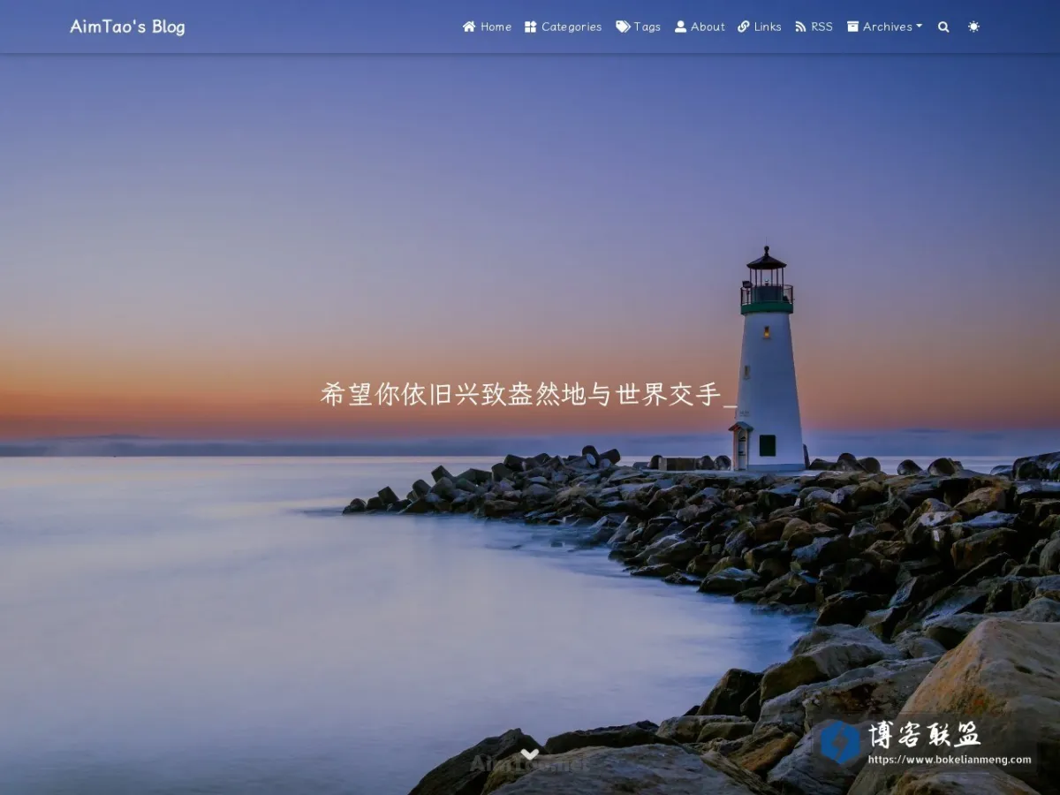The width and height of the screenshot is (1060, 795).
Task: Open the RSS feed link
Action: click(814, 26)
